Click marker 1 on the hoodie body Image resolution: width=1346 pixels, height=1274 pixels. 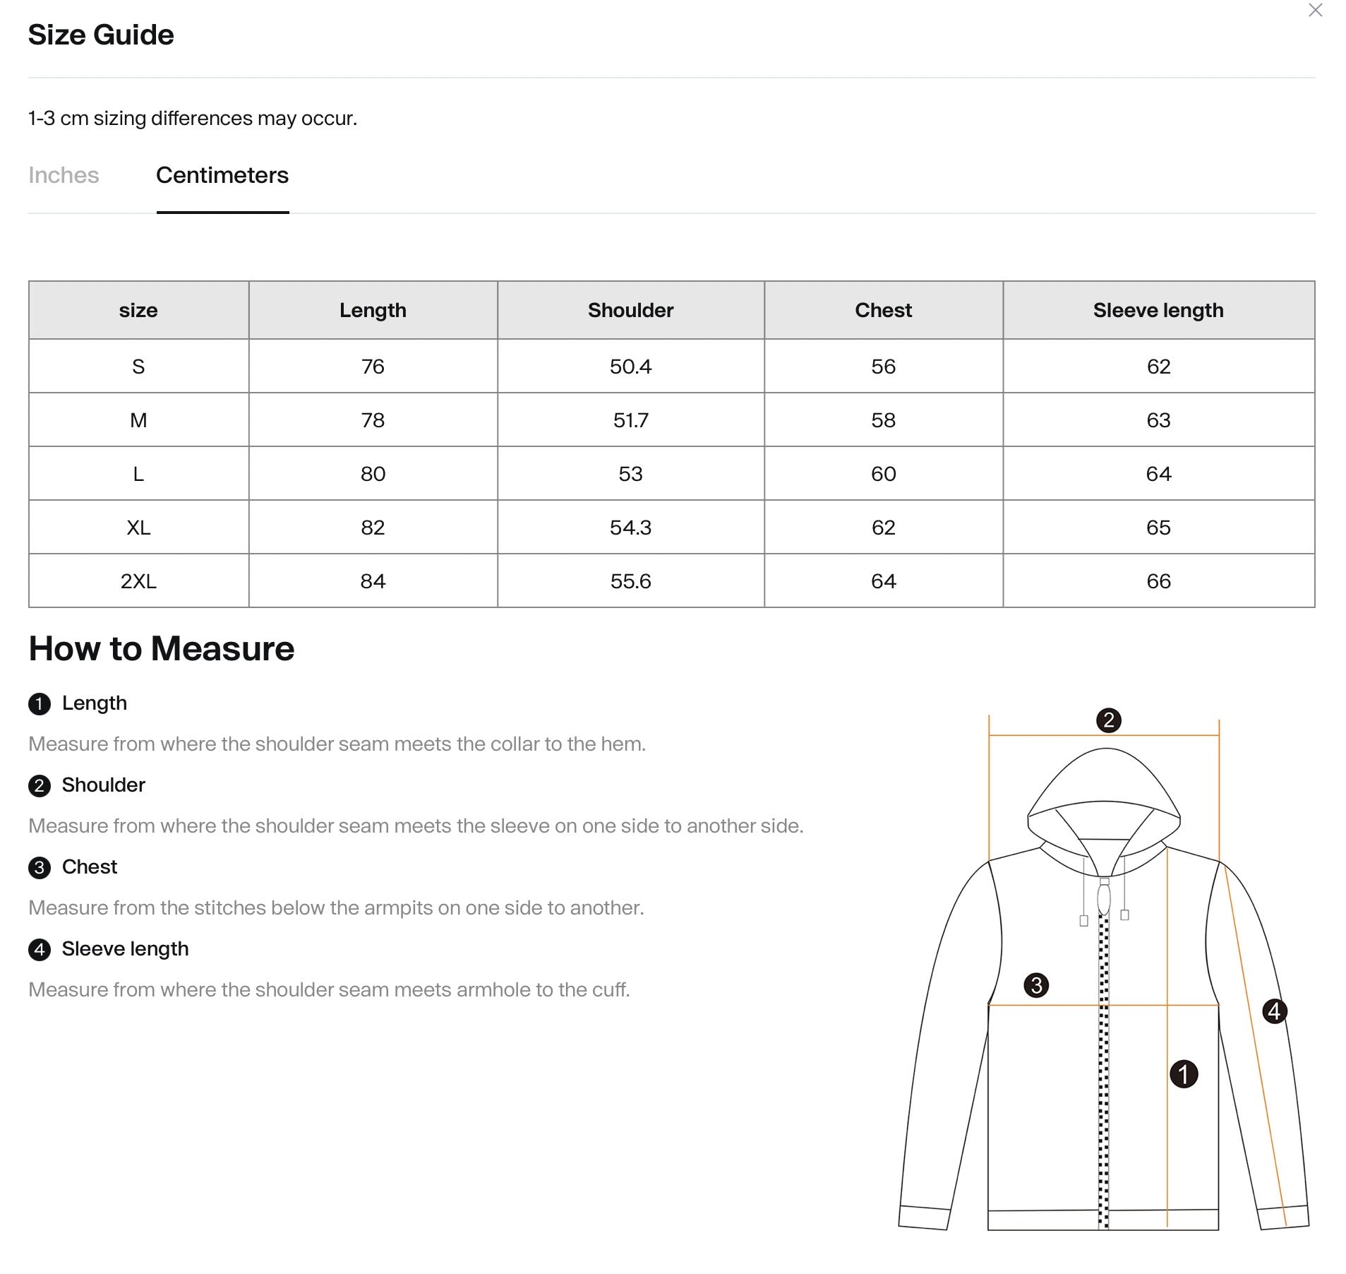coord(1184,1074)
